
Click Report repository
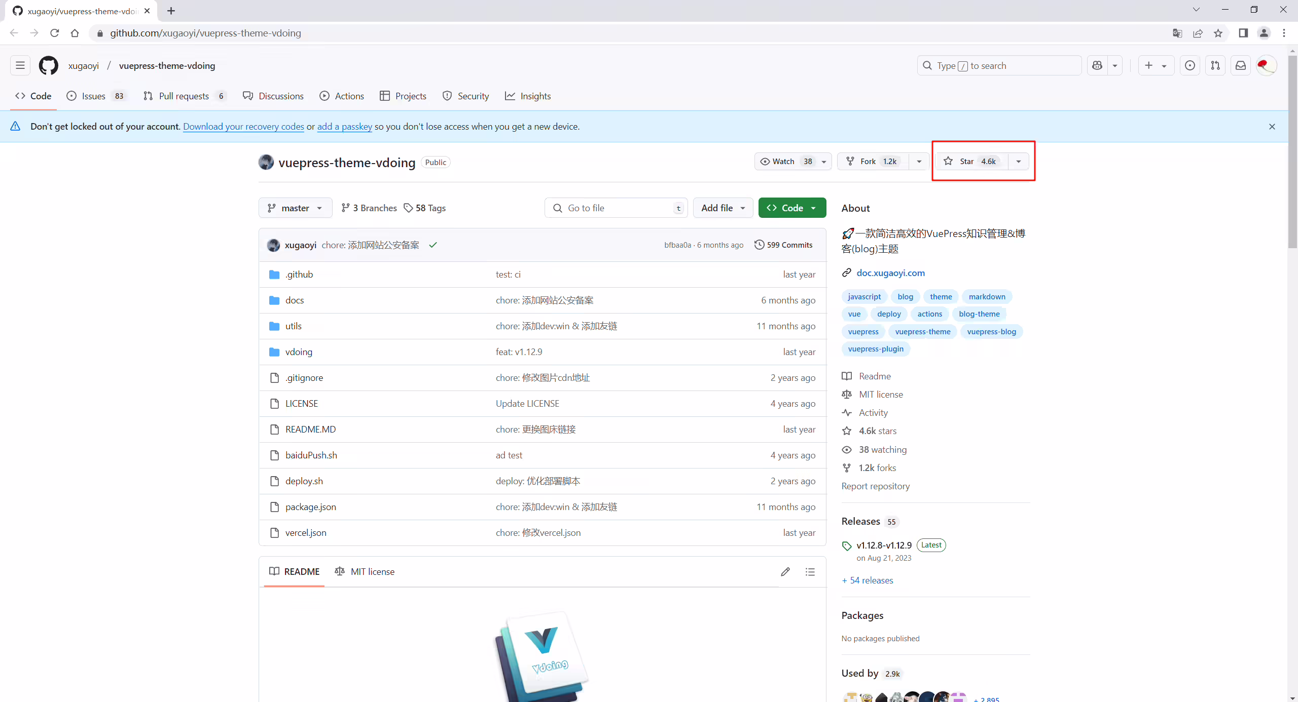point(876,486)
